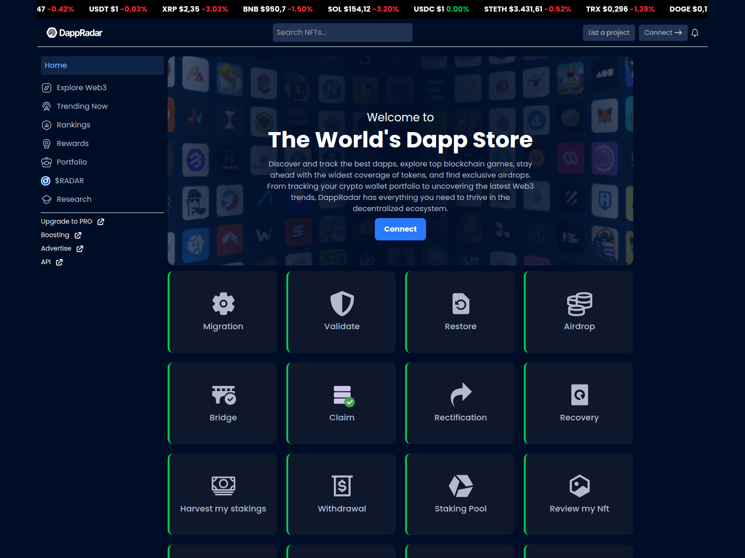This screenshot has height=558, width=745.
Task: Click the Harvest my stakings cash icon
Action: click(x=223, y=485)
